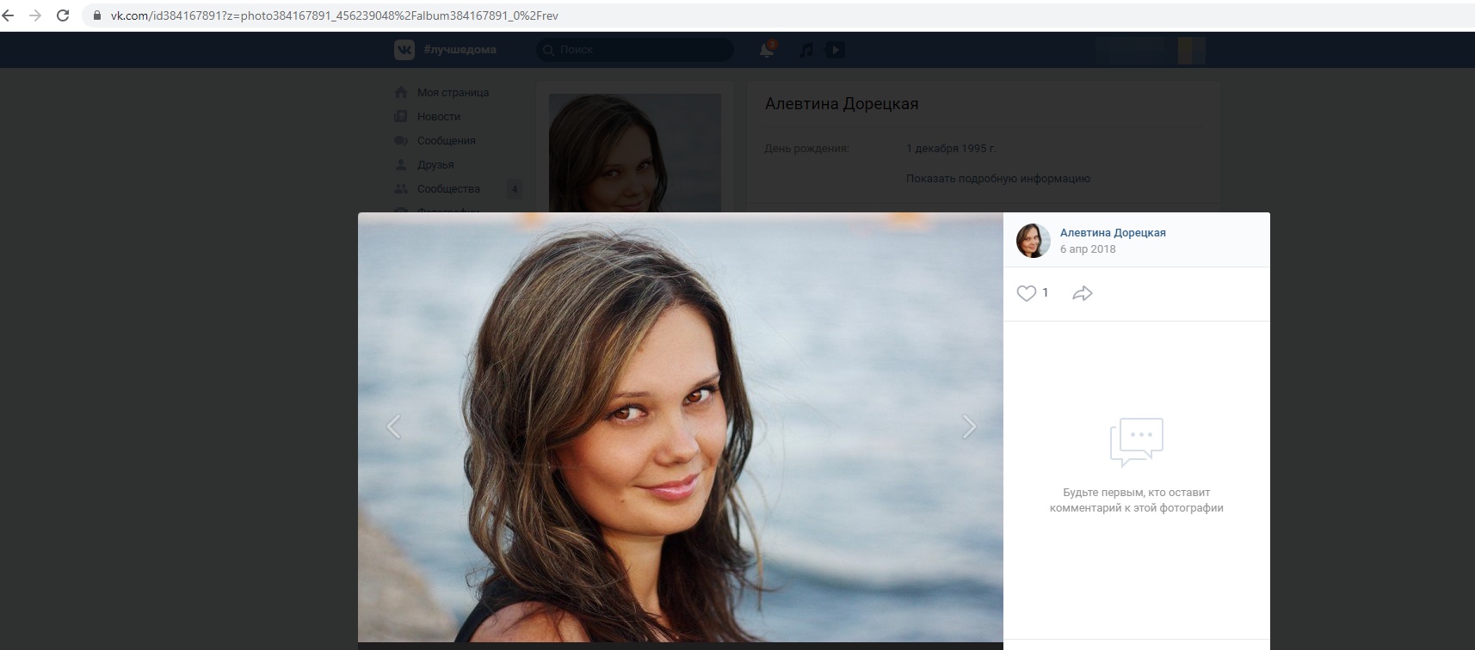The height and width of the screenshot is (650, 1475).
Task: Click the profile picture on the page behind
Action: (x=635, y=152)
